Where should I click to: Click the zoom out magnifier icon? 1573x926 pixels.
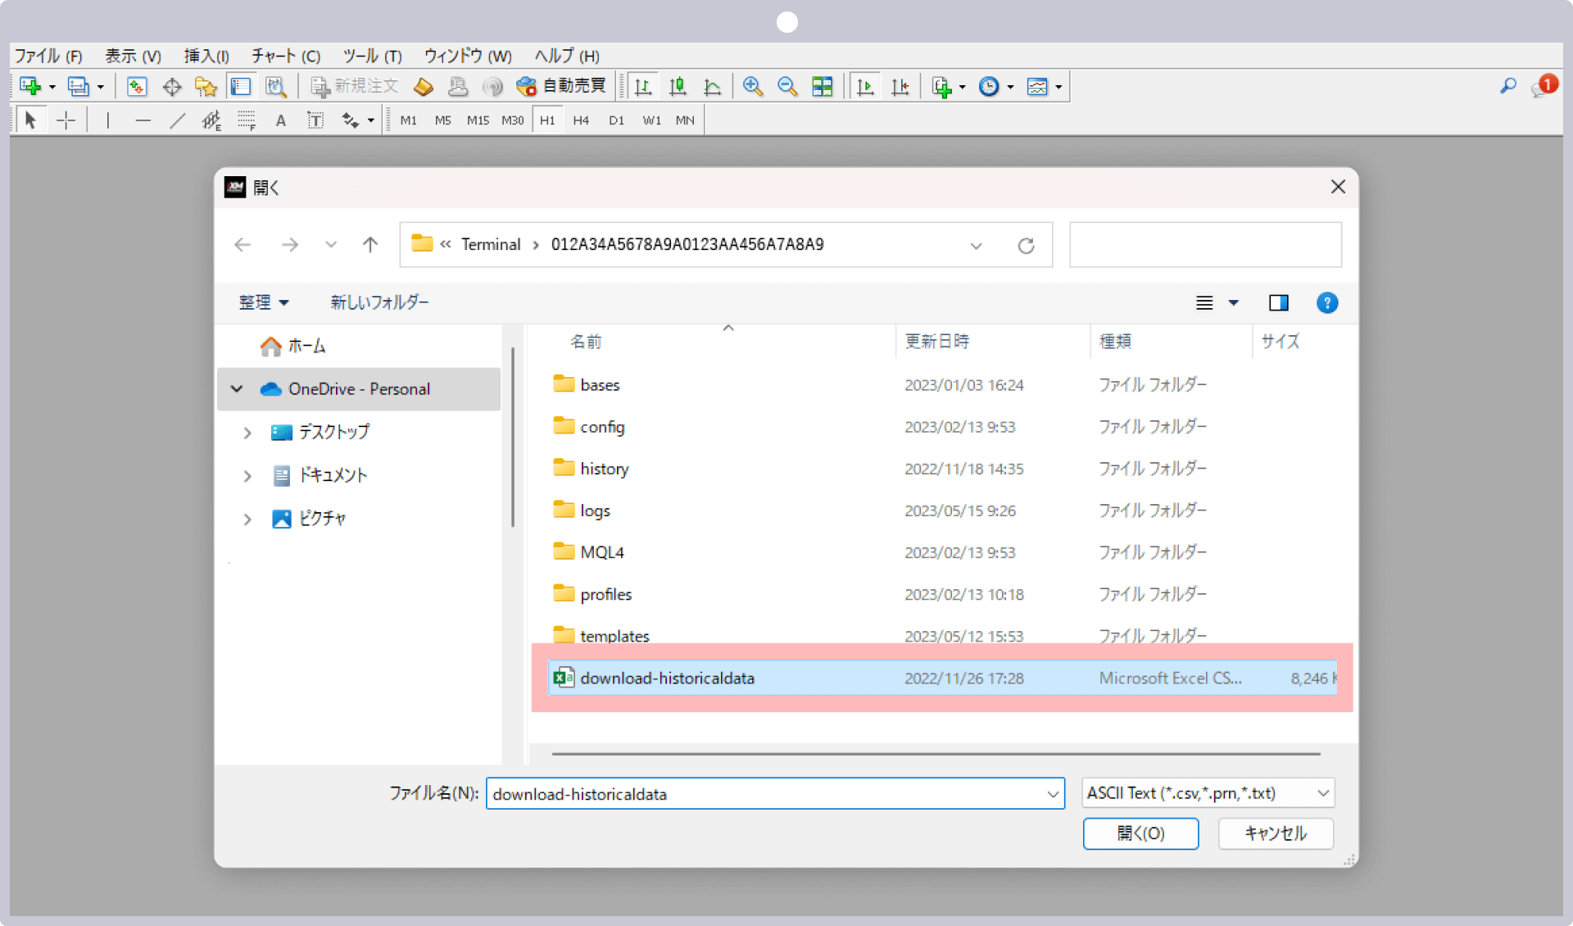[x=787, y=86]
